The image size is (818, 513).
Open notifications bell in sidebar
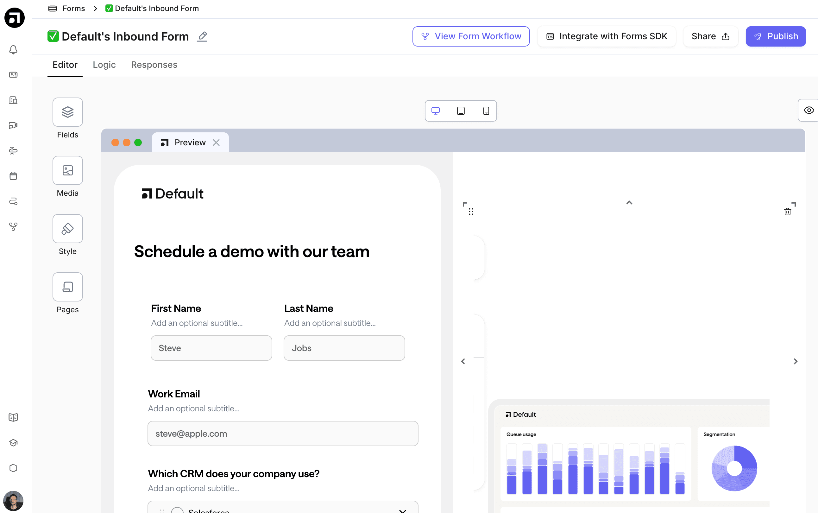(x=13, y=50)
